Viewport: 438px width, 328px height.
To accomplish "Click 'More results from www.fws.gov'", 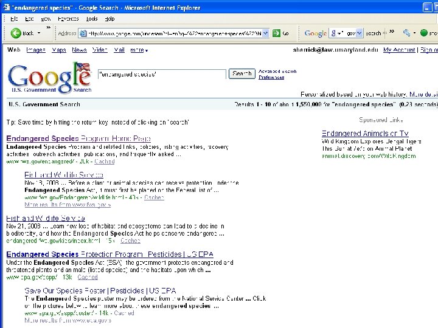I will point(68,205).
